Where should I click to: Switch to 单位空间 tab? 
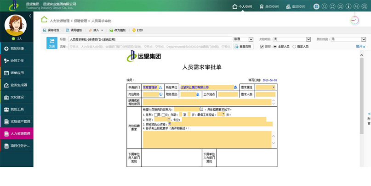tap(269, 6)
